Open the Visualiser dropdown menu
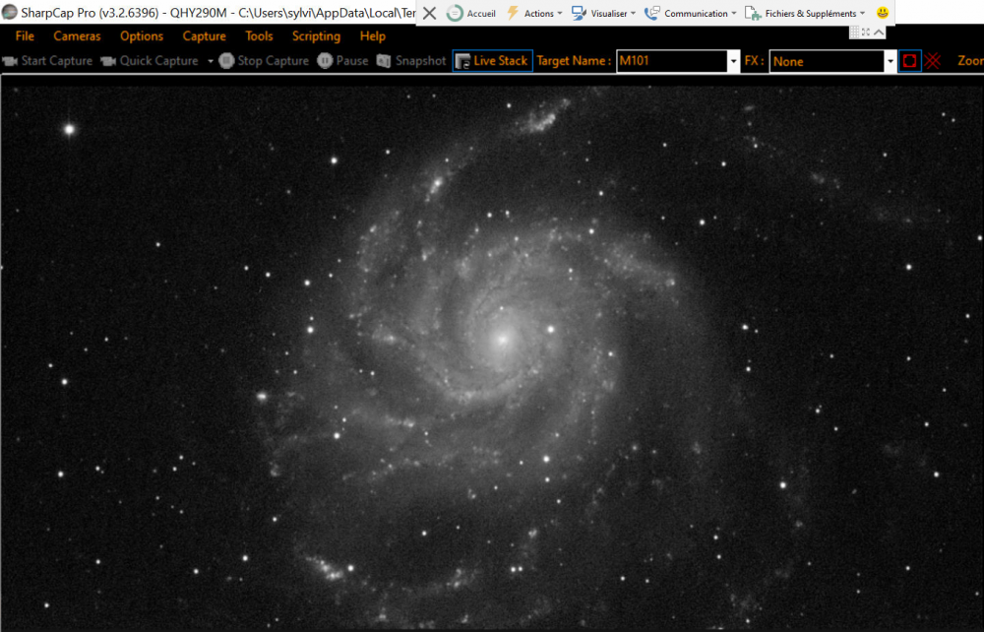 (x=604, y=13)
